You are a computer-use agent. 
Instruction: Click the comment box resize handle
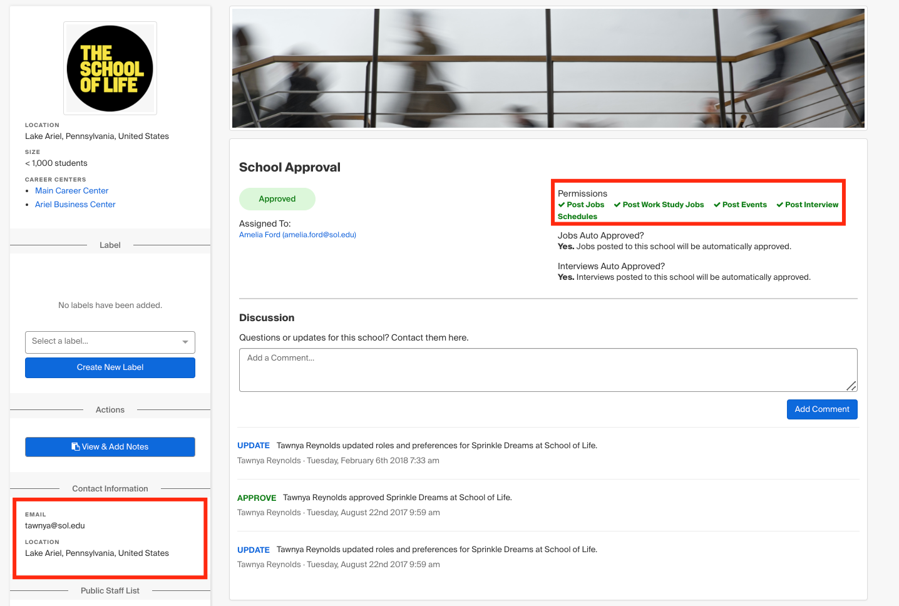point(851,386)
